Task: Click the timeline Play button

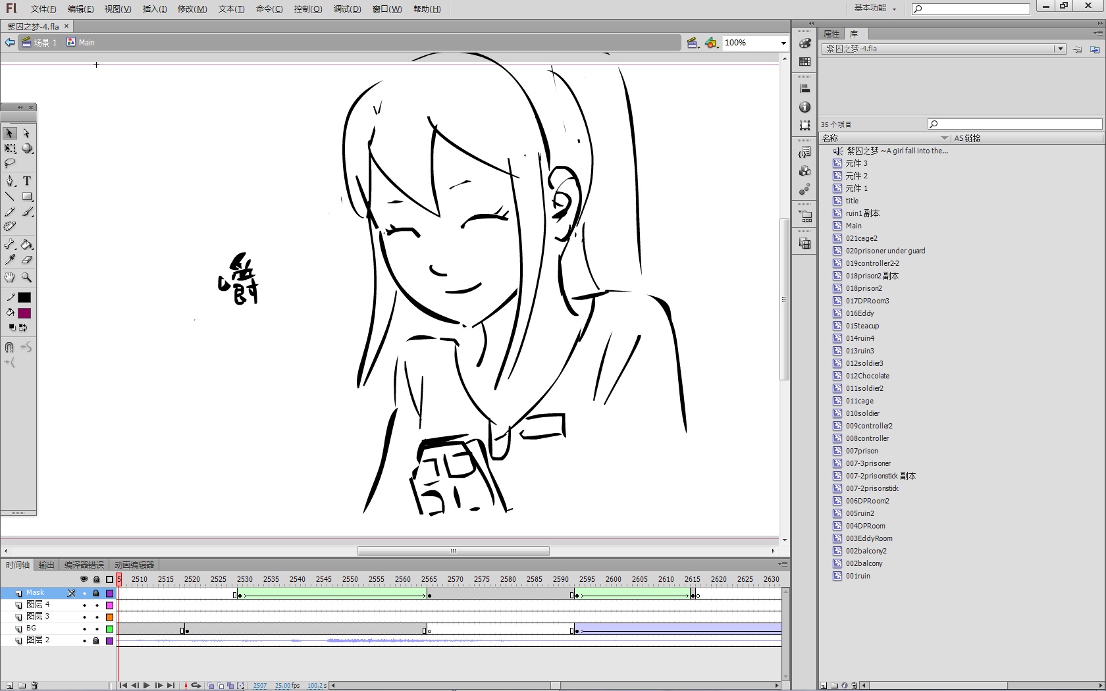Action: [x=146, y=686]
